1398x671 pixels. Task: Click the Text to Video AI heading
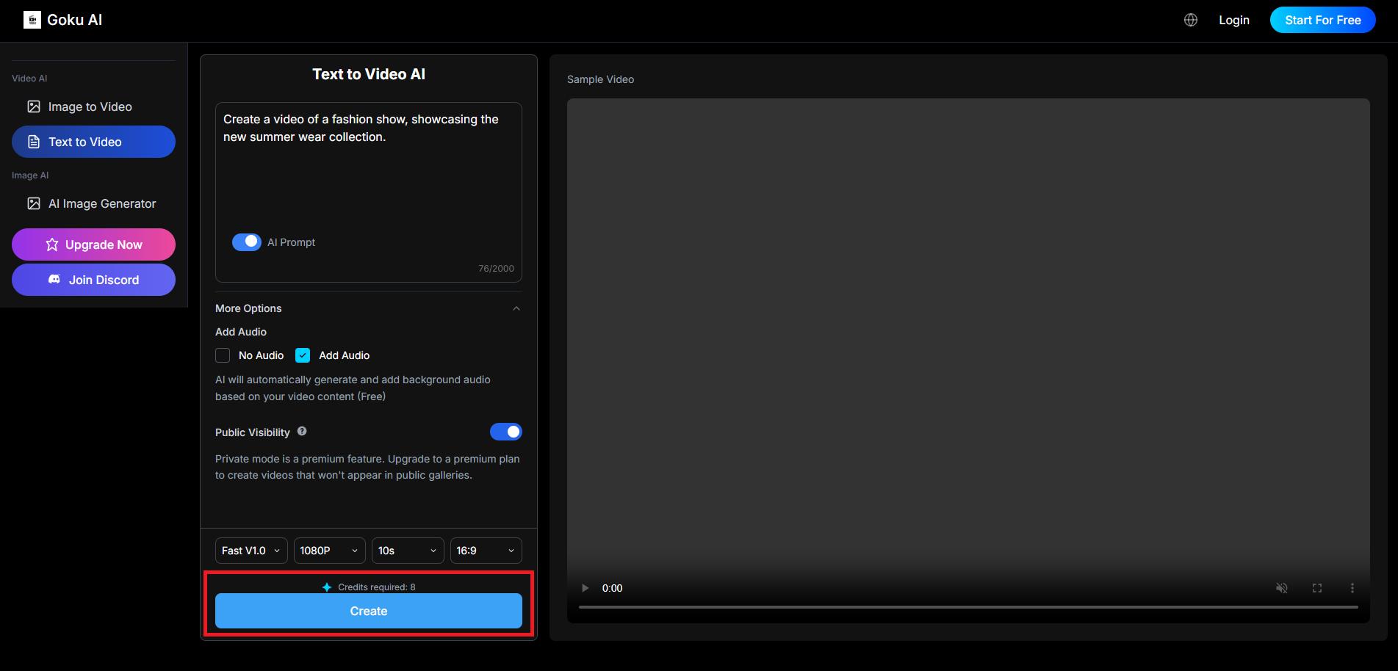pyautogui.click(x=369, y=74)
